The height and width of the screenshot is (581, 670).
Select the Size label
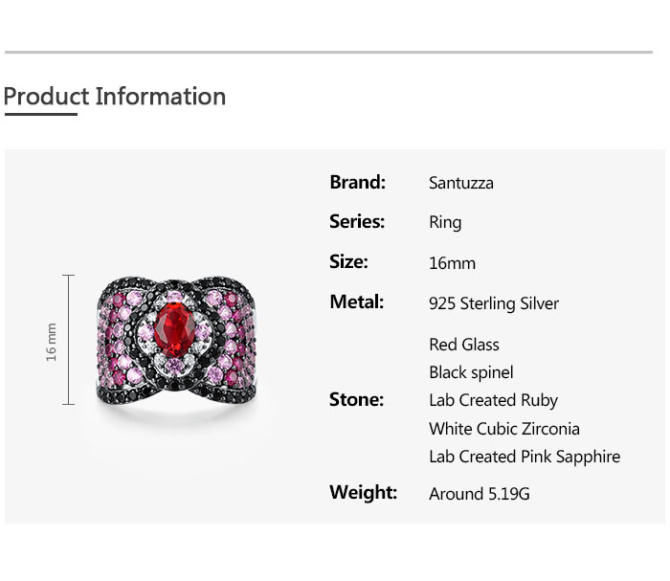348,261
